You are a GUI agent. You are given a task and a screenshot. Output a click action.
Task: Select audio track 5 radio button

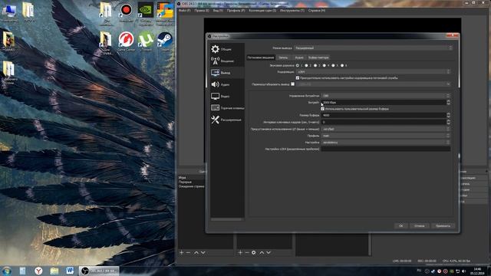click(x=333, y=65)
